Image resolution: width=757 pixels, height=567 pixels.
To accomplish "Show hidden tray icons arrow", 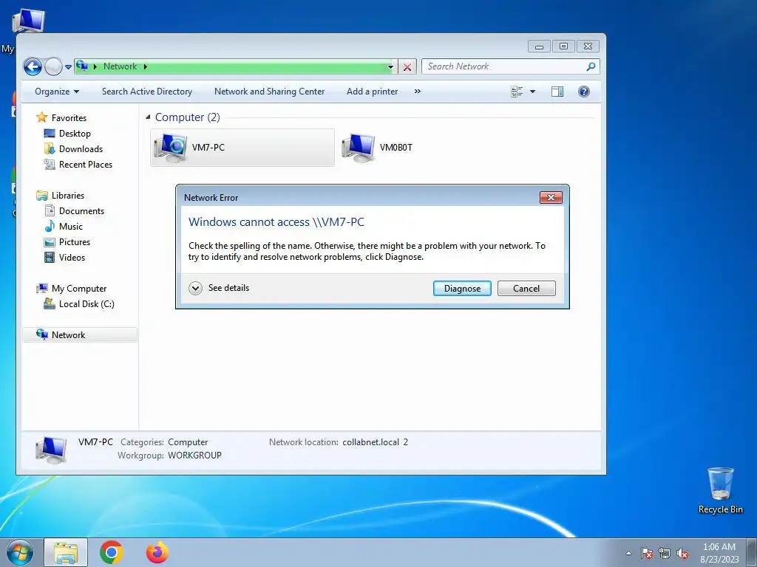I will 628,553.
